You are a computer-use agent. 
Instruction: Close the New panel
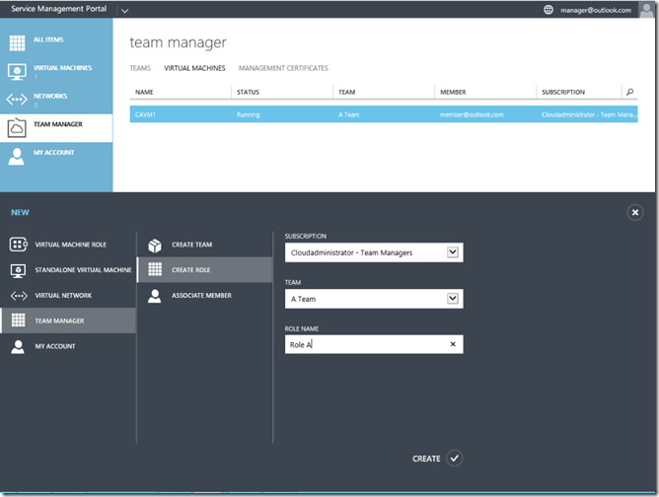coord(635,212)
